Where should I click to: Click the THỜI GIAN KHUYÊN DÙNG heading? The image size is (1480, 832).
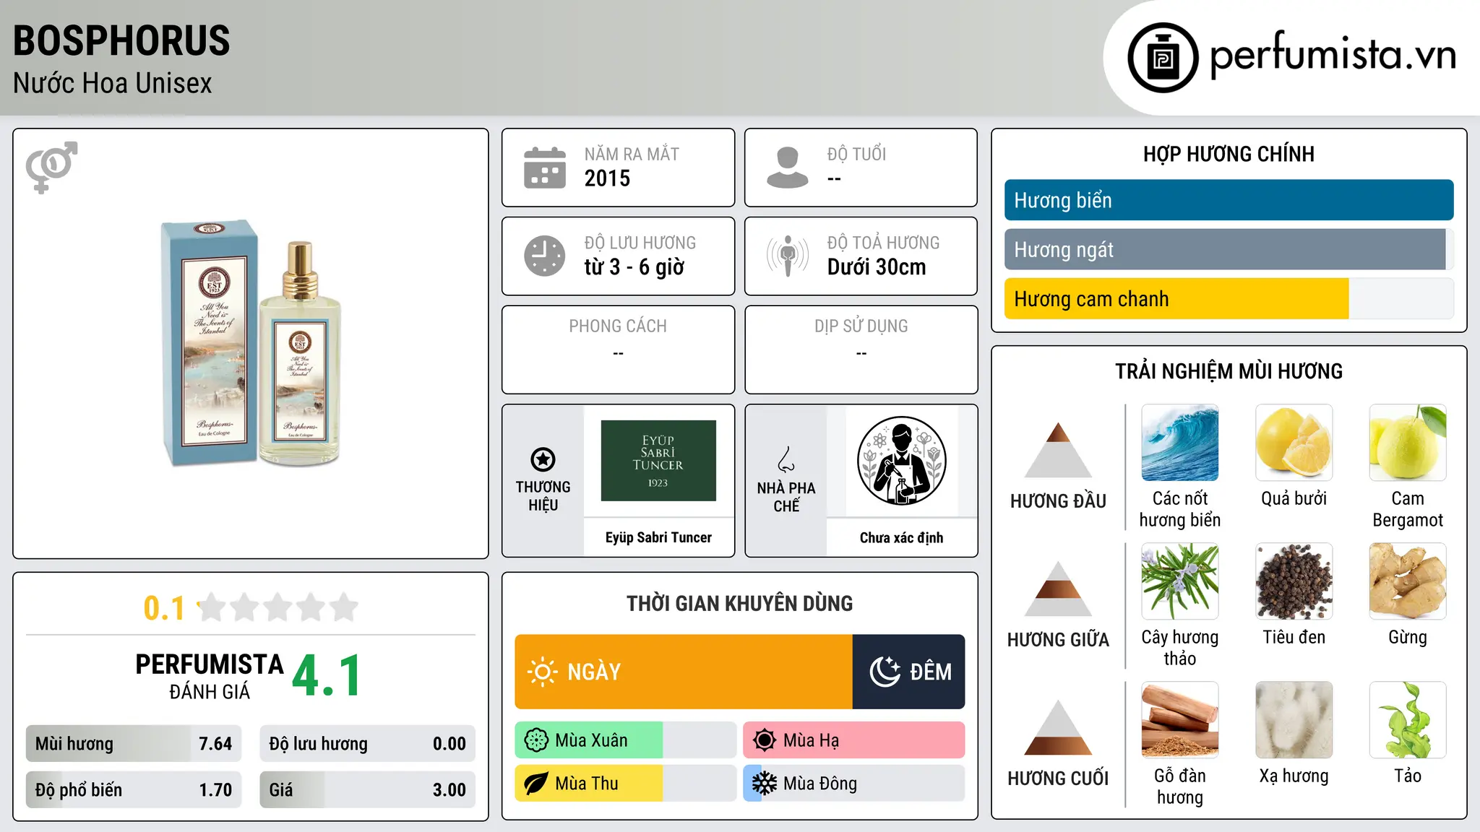point(739,603)
